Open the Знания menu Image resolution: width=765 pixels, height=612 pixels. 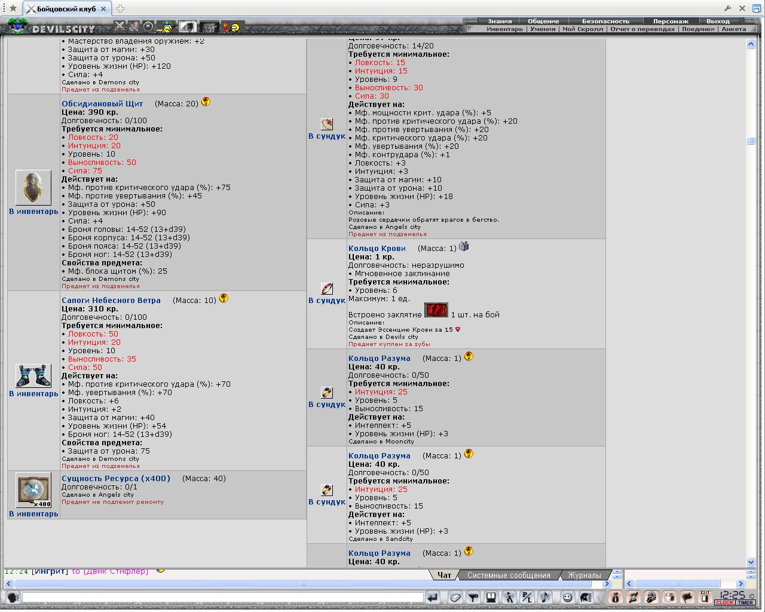pos(500,21)
